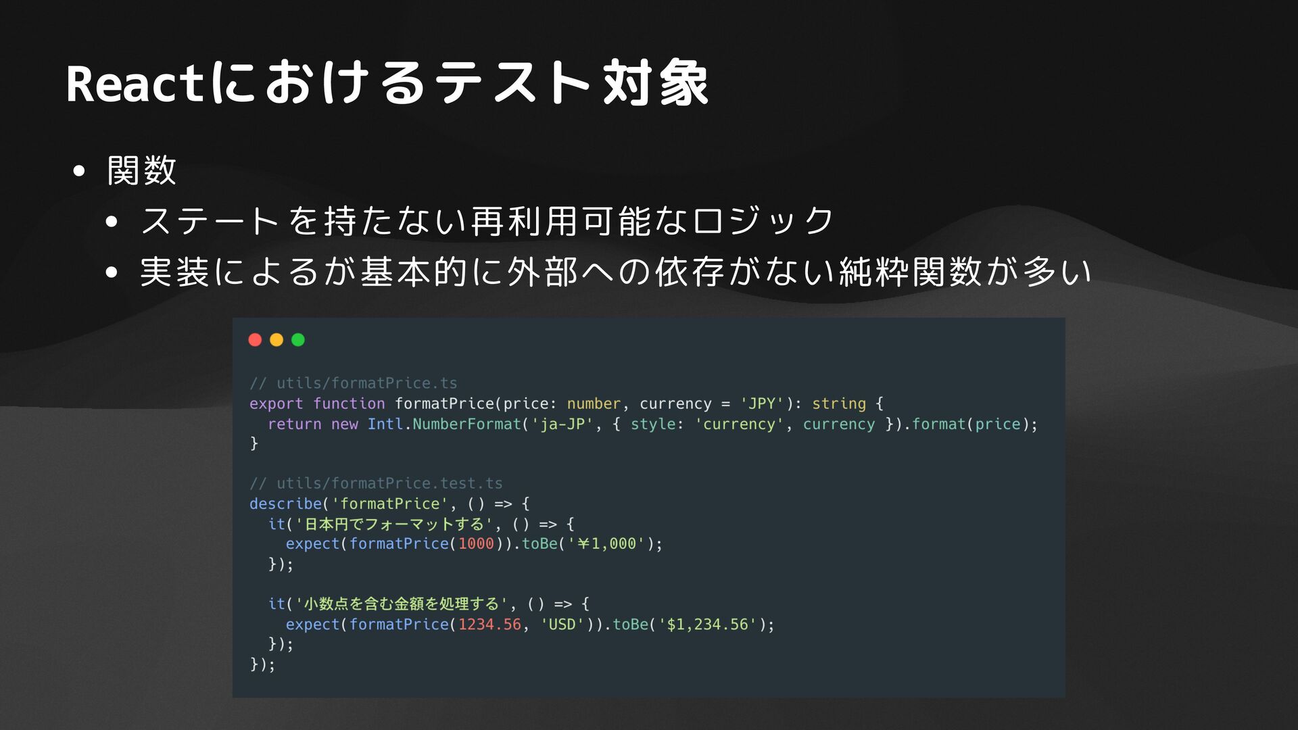Click the describe('formatPrice') line
This screenshot has height=730, width=1298.
(x=389, y=504)
